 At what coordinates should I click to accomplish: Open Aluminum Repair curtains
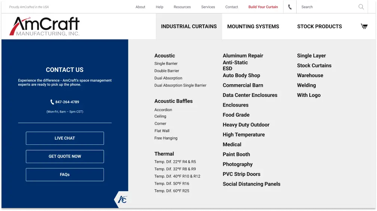point(243,56)
